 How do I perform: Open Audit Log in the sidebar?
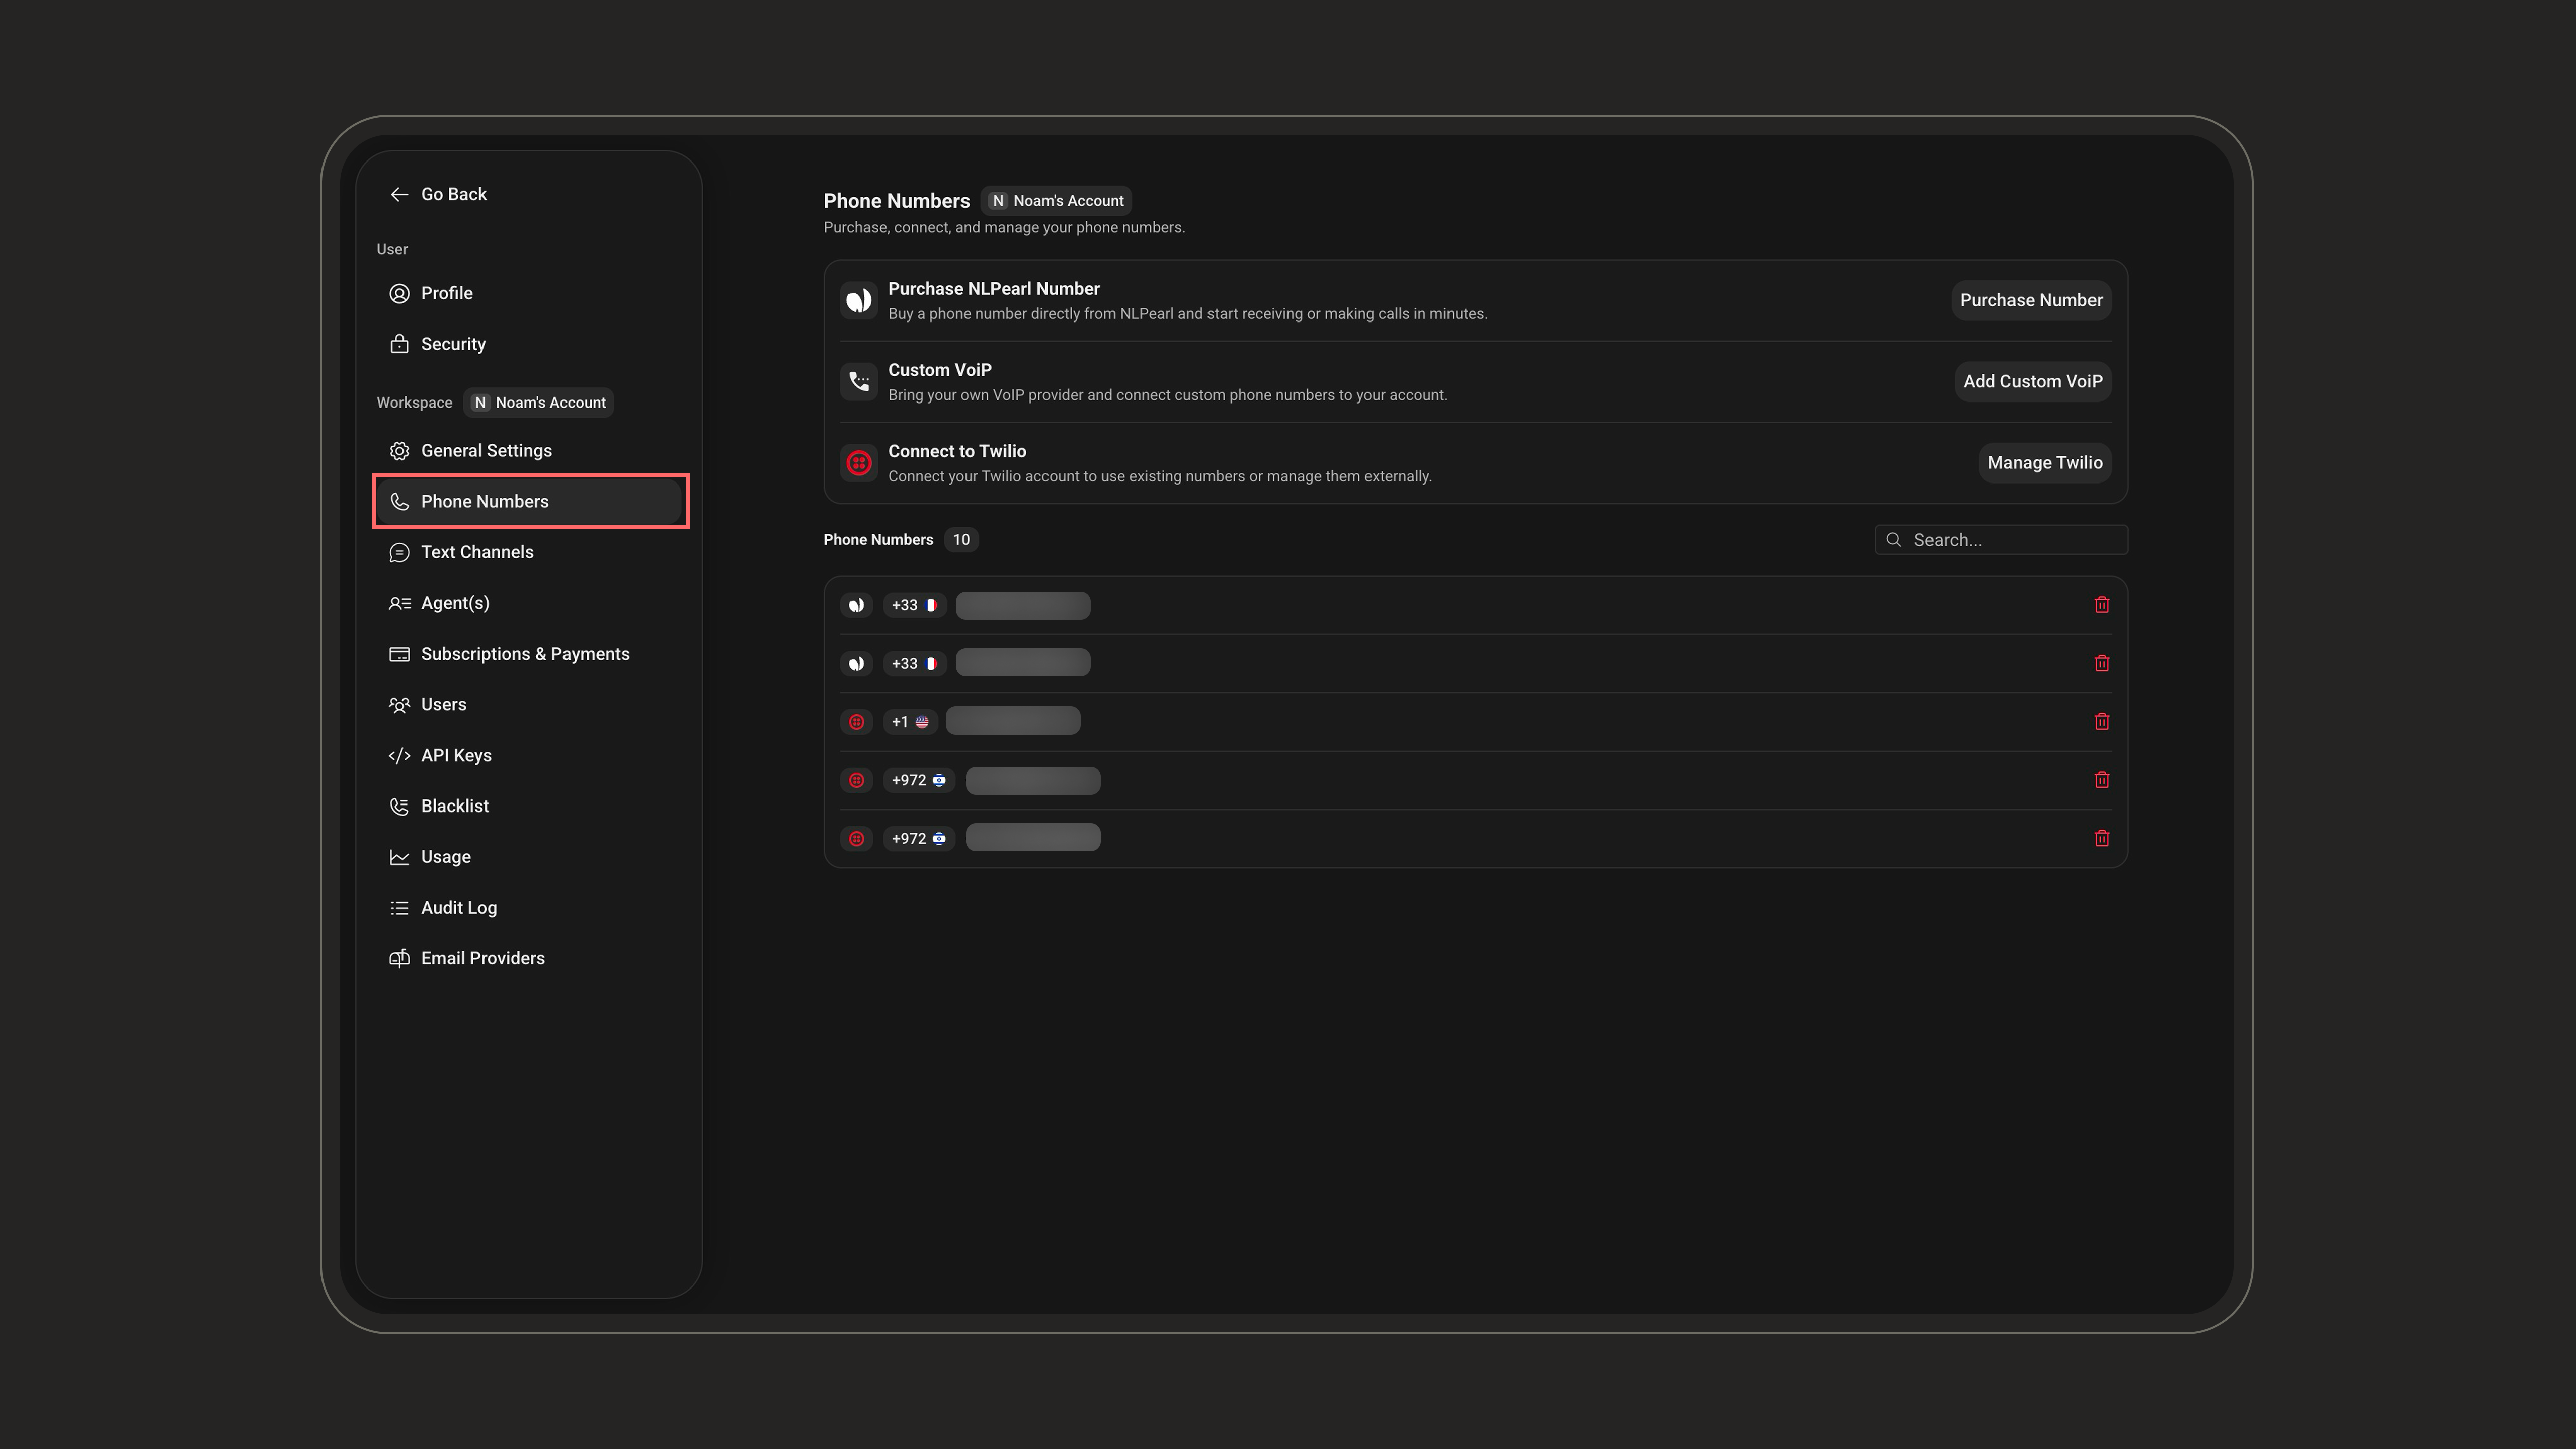[x=529, y=908]
